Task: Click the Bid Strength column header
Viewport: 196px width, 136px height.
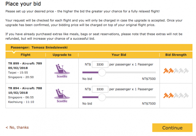Action: click(x=176, y=55)
